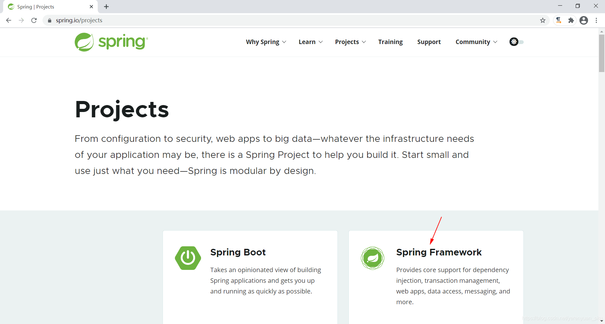The image size is (605, 324).
Task: Toggle dark mode theme switch
Action: pos(516,42)
